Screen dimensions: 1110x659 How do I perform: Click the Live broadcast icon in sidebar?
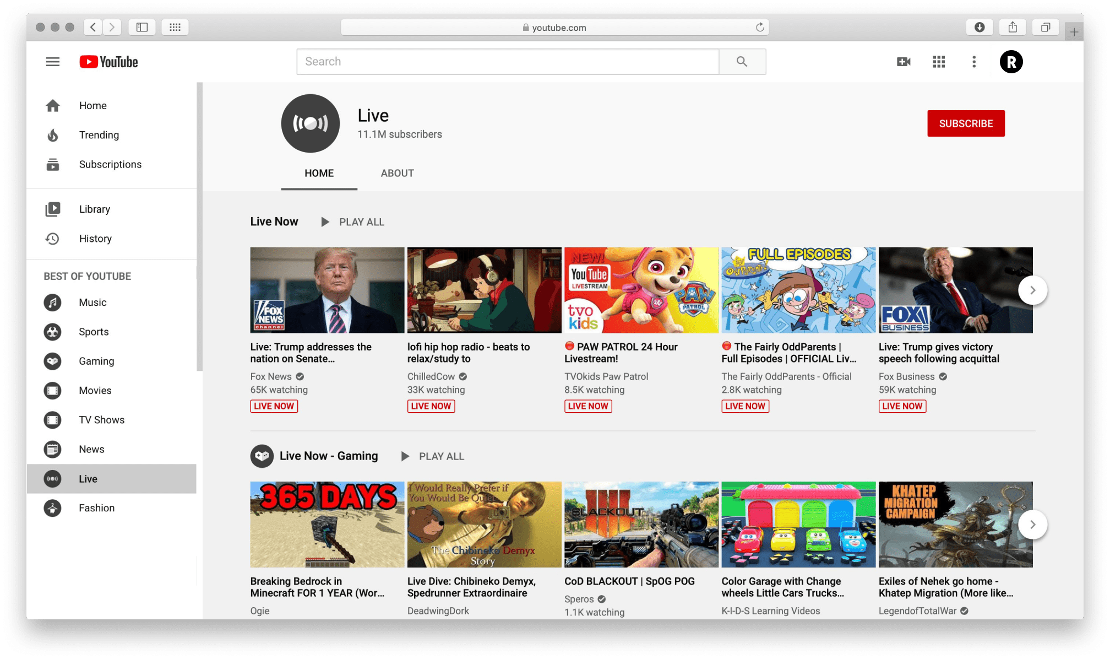click(52, 479)
